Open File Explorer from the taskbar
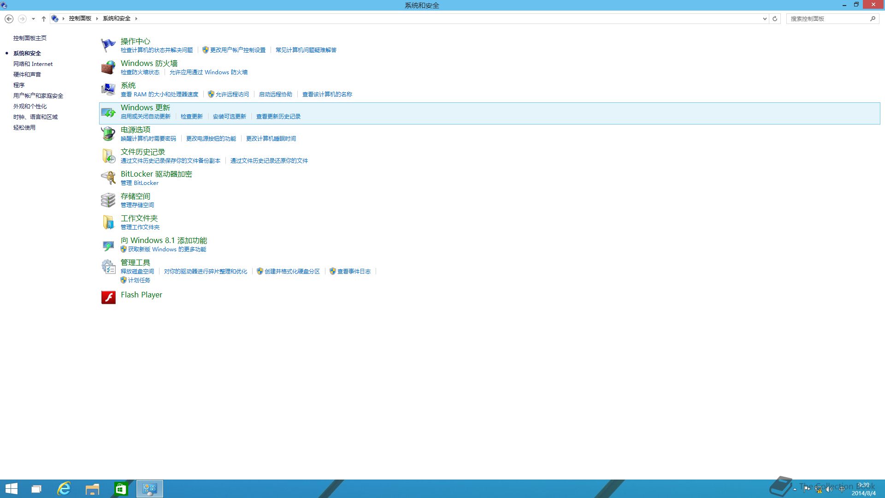Image resolution: width=885 pixels, height=498 pixels. click(x=92, y=489)
